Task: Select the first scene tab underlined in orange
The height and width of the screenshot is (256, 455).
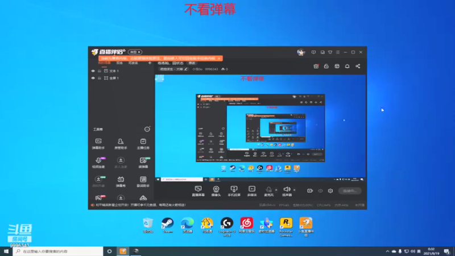Action: pos(104,63)
